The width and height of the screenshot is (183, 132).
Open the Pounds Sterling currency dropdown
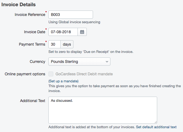[x=79, y=62]
